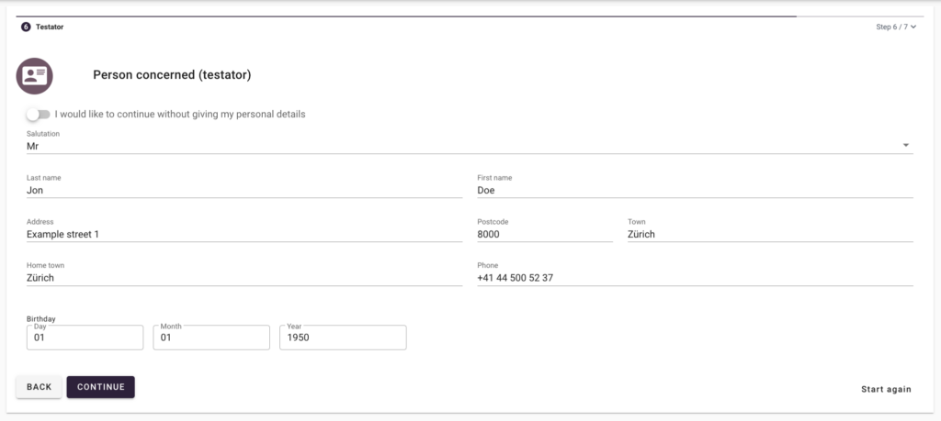Select the Address input field

(244, 235)
